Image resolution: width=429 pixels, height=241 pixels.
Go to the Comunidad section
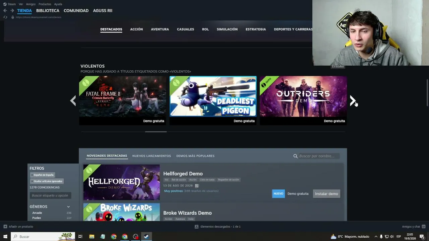point(76,11)
